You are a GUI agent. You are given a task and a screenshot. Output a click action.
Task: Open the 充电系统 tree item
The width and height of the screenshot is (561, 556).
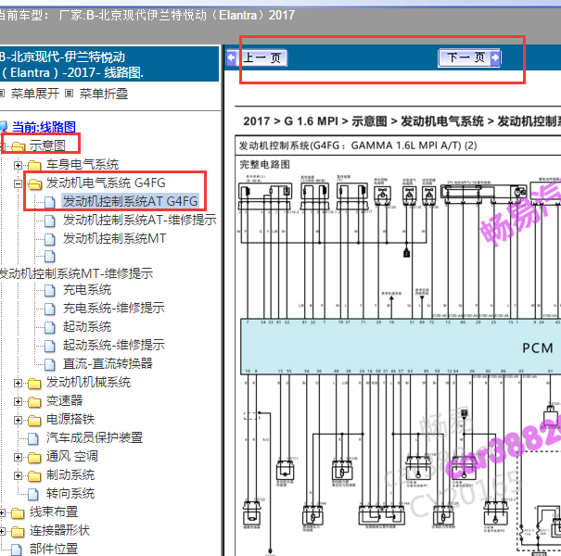(87, 290)
